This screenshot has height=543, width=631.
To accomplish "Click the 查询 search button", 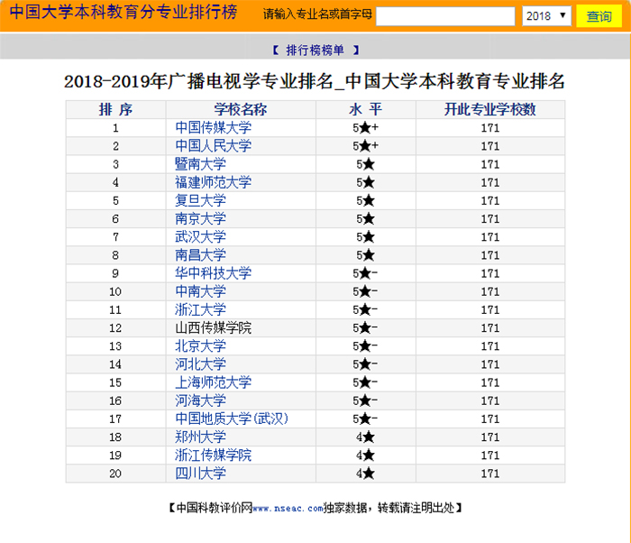I will (x=599, y=16).
